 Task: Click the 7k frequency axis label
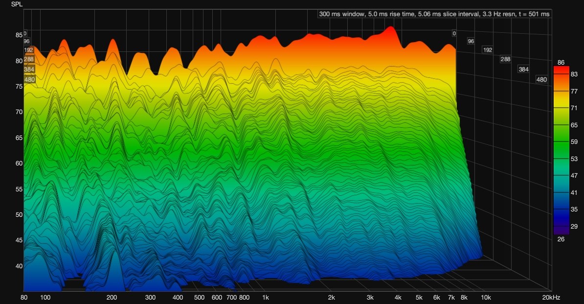click(451, 297)
